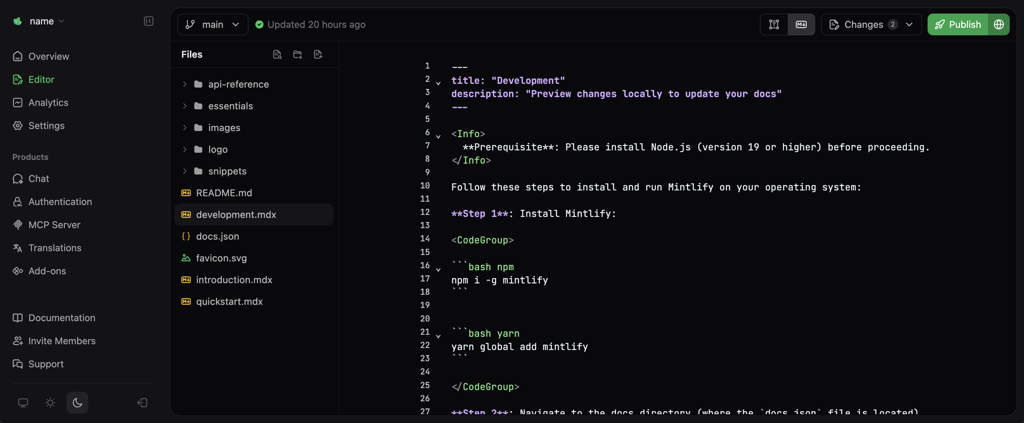The width and height of the screenshot is (1024, 423).
Task: Collapse the Info block at line 6
Action: point(438,136)
